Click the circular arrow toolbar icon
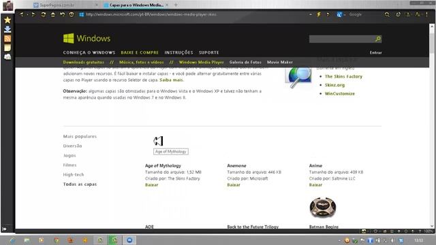Viewport: 436px width, 245px height. pos(398,14)
